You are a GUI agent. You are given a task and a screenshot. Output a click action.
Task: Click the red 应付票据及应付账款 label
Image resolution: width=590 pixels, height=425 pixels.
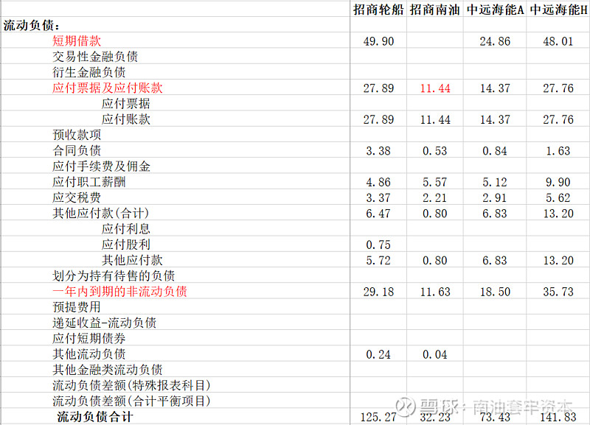coord(107,88)
